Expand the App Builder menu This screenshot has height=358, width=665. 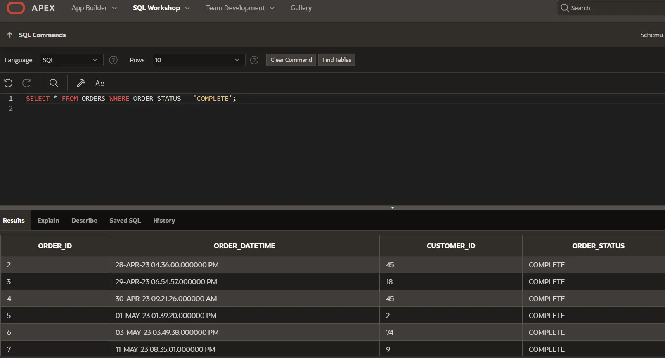pos(94,8)
